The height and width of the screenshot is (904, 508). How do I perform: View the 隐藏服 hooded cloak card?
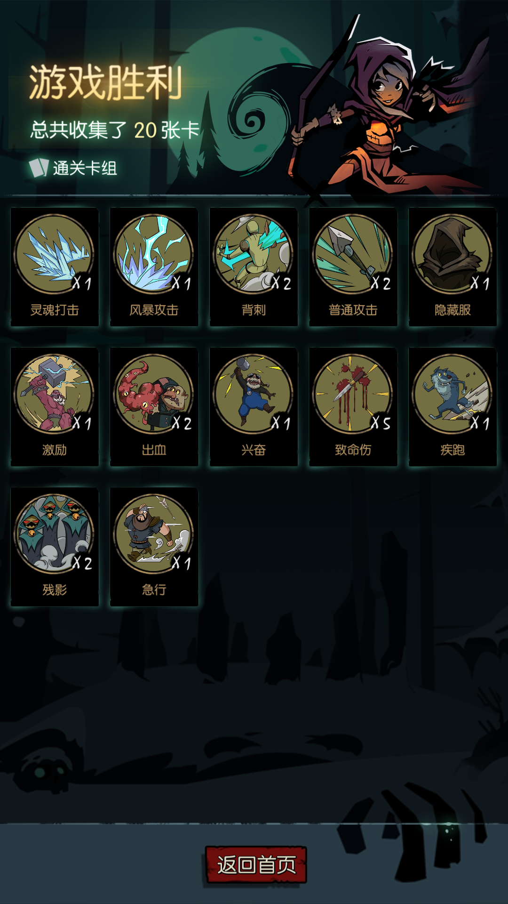(x=452, y=266)
